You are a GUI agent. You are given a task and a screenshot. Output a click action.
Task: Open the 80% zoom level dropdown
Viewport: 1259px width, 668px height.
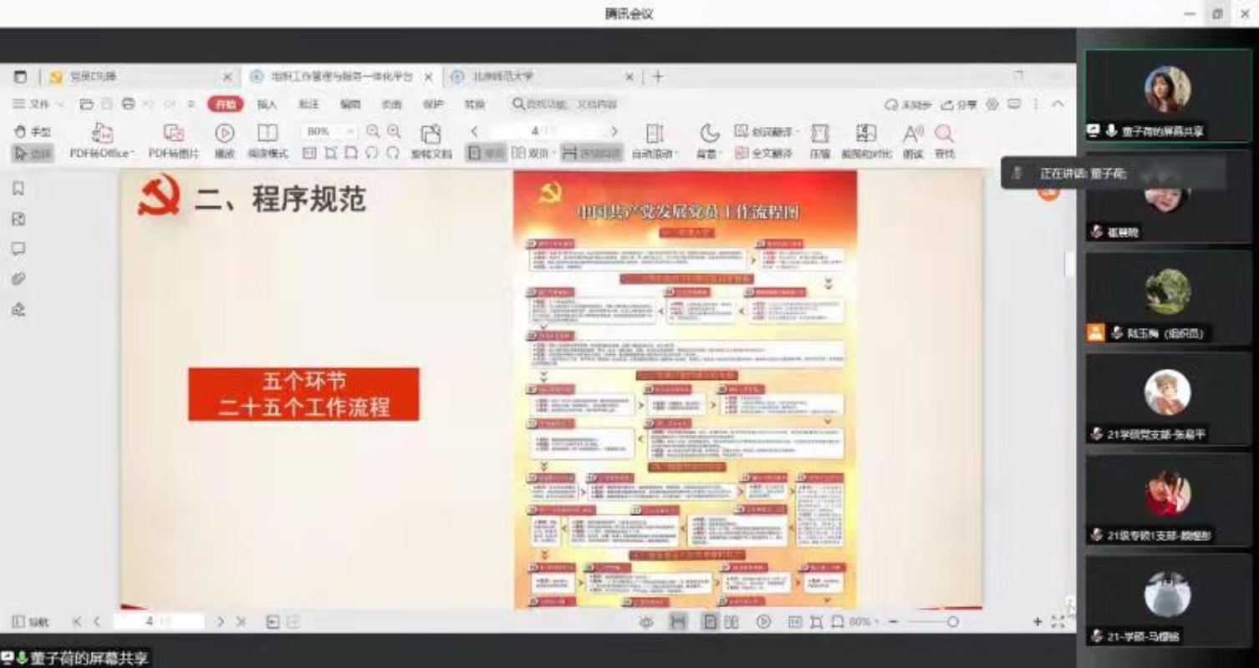[350, 132]
